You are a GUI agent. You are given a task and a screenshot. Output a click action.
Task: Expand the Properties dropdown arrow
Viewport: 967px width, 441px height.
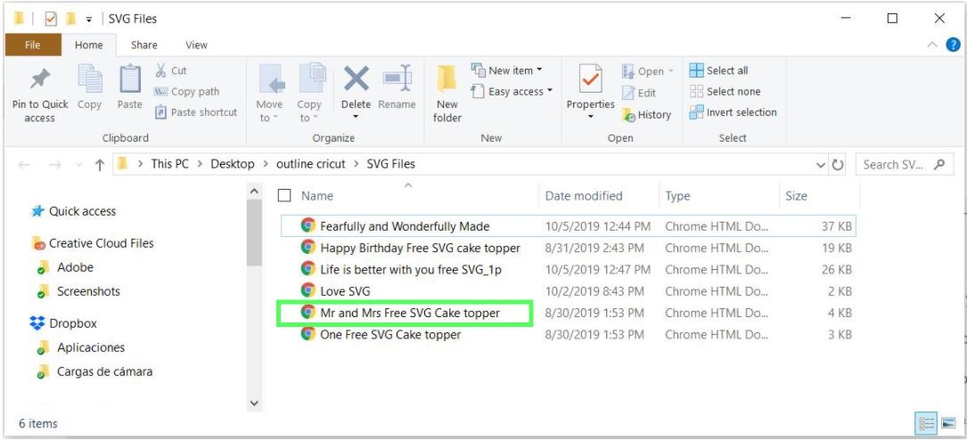pyautogui.click(x=590, y=118)
